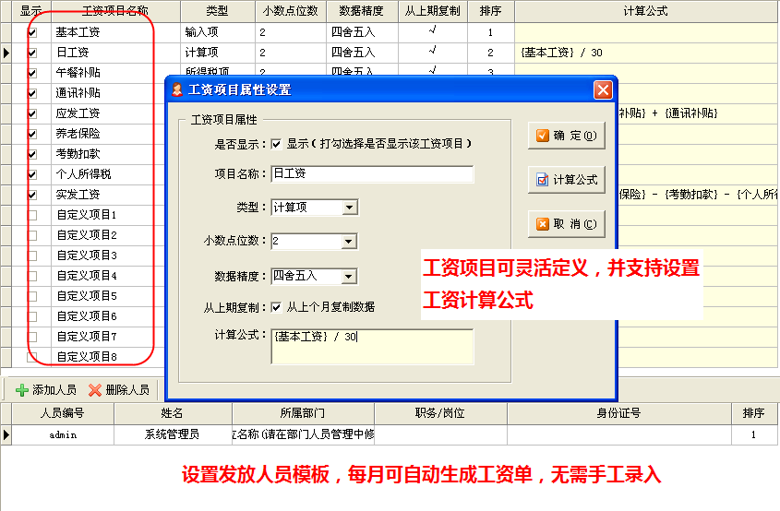
Task: Uncheck display box for 基本工资 row
Action: pos(33,32)
